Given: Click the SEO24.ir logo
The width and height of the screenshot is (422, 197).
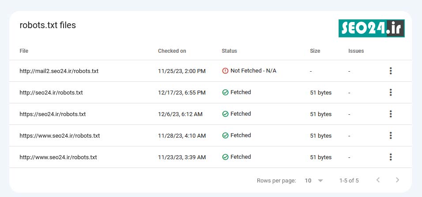Looking at the screenshot, I should (x=371, y=28).
